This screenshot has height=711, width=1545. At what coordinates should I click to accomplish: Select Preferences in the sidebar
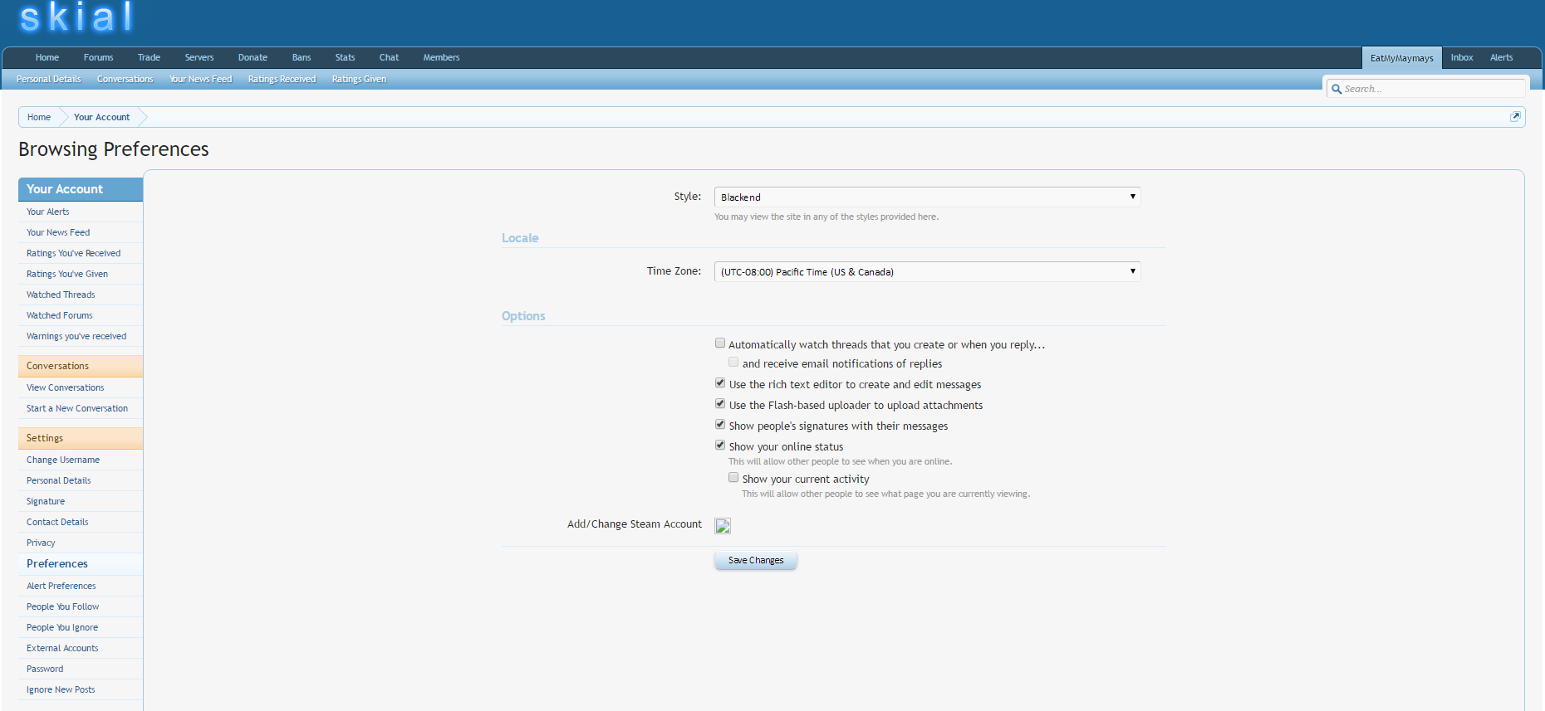(x=81, y=564)
